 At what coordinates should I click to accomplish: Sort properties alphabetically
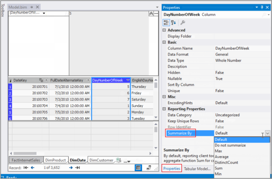click(173, 22)
